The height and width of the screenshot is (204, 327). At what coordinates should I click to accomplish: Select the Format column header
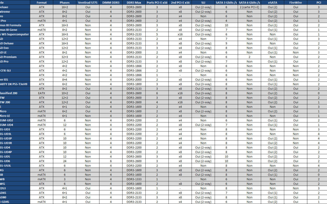pyautogui.click(x=42, y=3)
